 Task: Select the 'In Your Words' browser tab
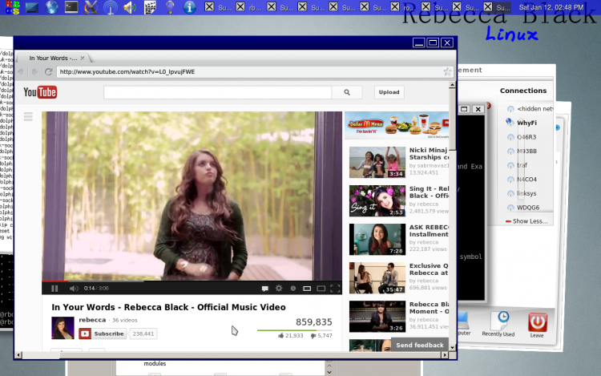click(x=53, y=59)
